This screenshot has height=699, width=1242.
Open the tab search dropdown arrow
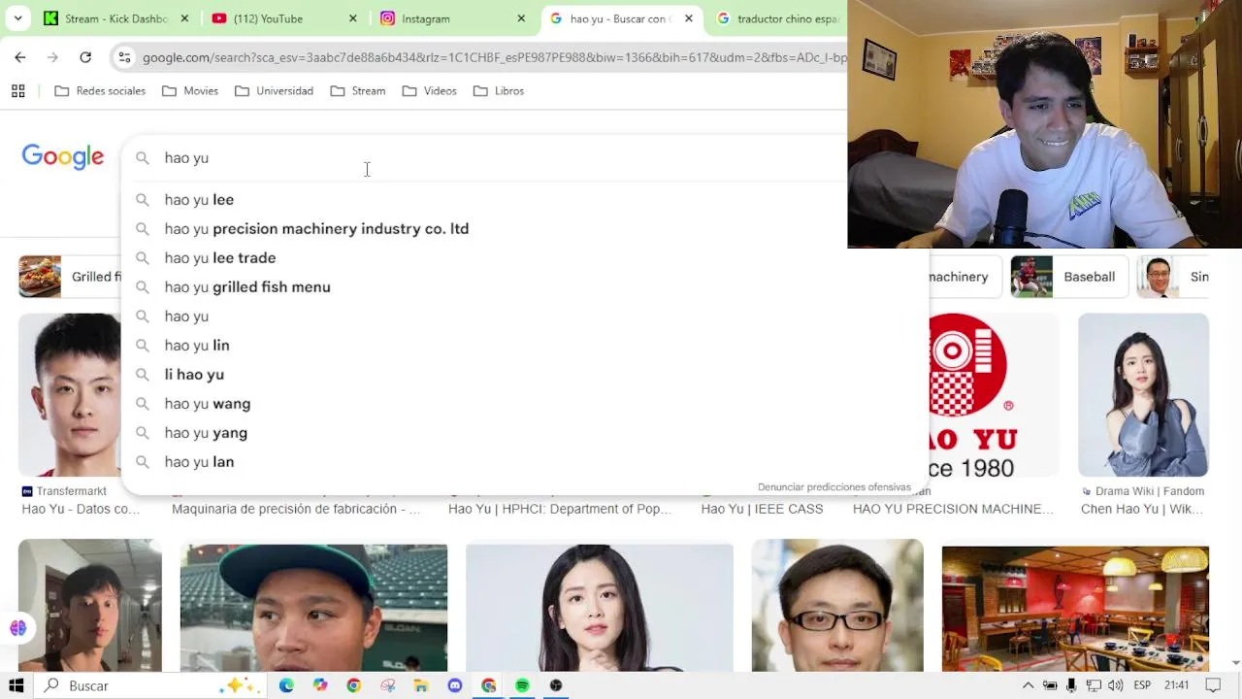(17, 18)
